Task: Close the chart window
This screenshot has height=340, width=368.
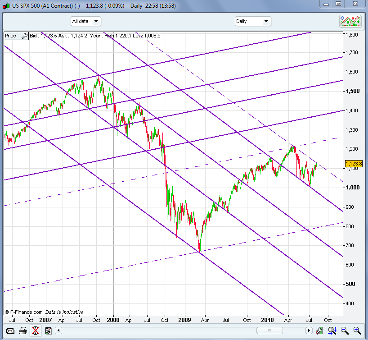Action: coord(355,4)
